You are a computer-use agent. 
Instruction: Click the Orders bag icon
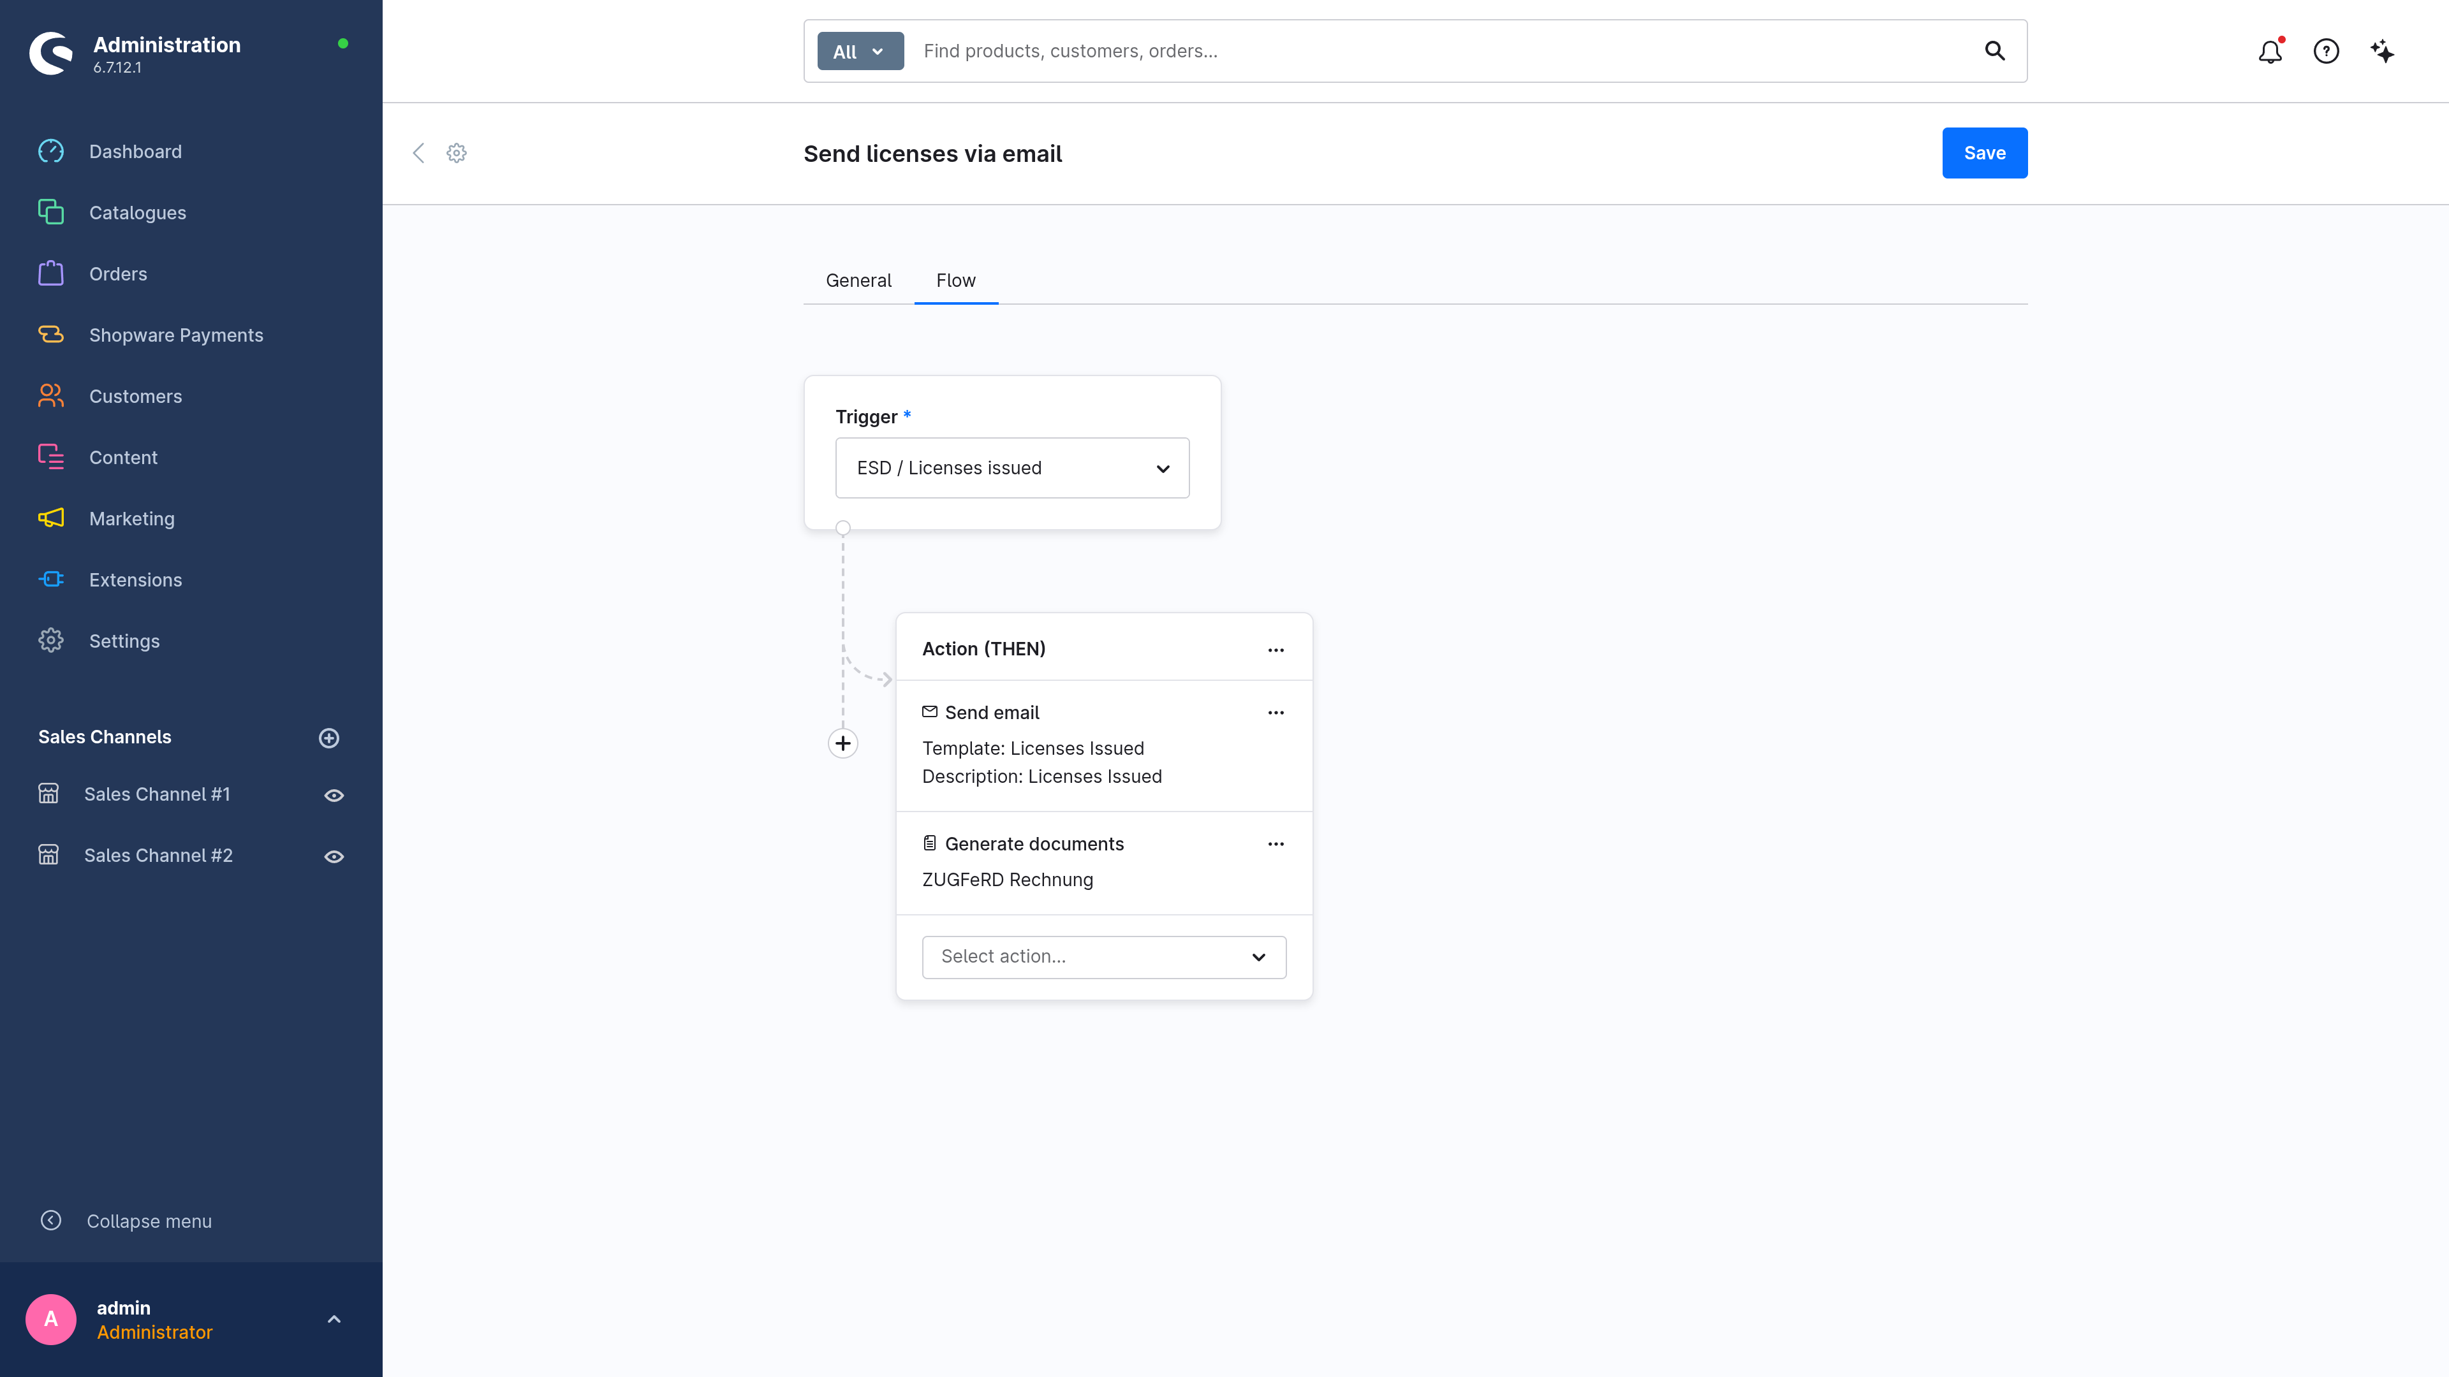pos(50,273)
